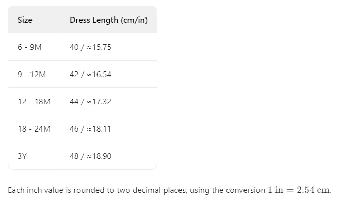This screenshot has width=341, height=202.
Task: Select the 12 - 18M size cell
Action: (x=34, y=102)
